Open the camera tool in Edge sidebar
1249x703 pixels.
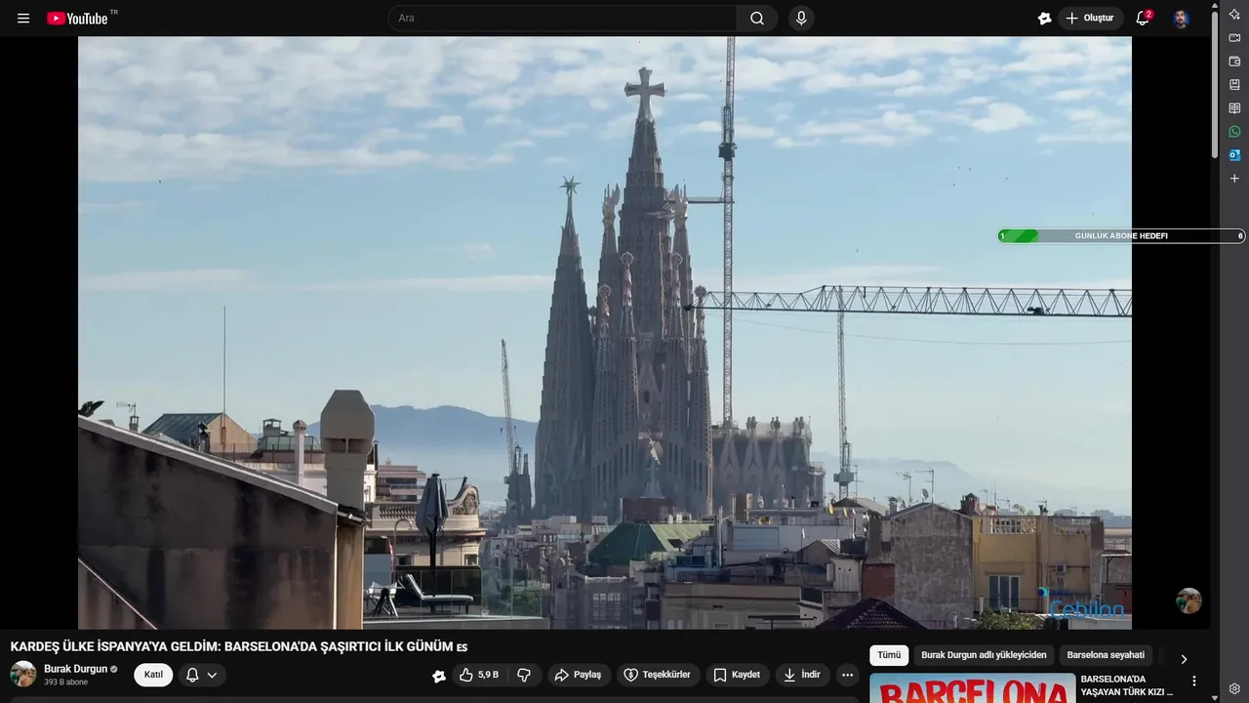(1234, 38)
